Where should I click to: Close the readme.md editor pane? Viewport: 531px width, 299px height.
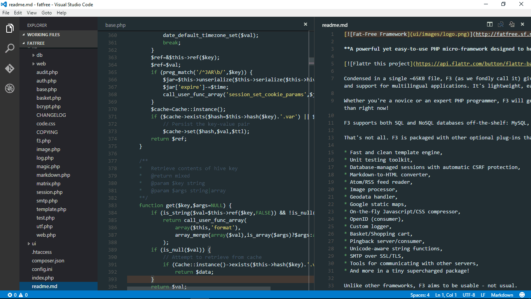click(523, 25)
